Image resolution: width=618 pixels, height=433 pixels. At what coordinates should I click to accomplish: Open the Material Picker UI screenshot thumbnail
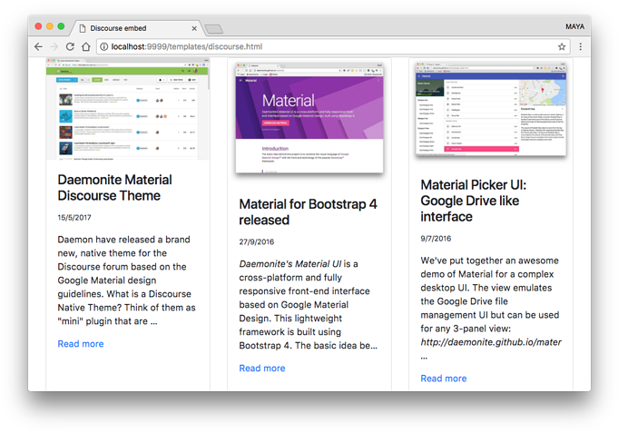[491, 109]
